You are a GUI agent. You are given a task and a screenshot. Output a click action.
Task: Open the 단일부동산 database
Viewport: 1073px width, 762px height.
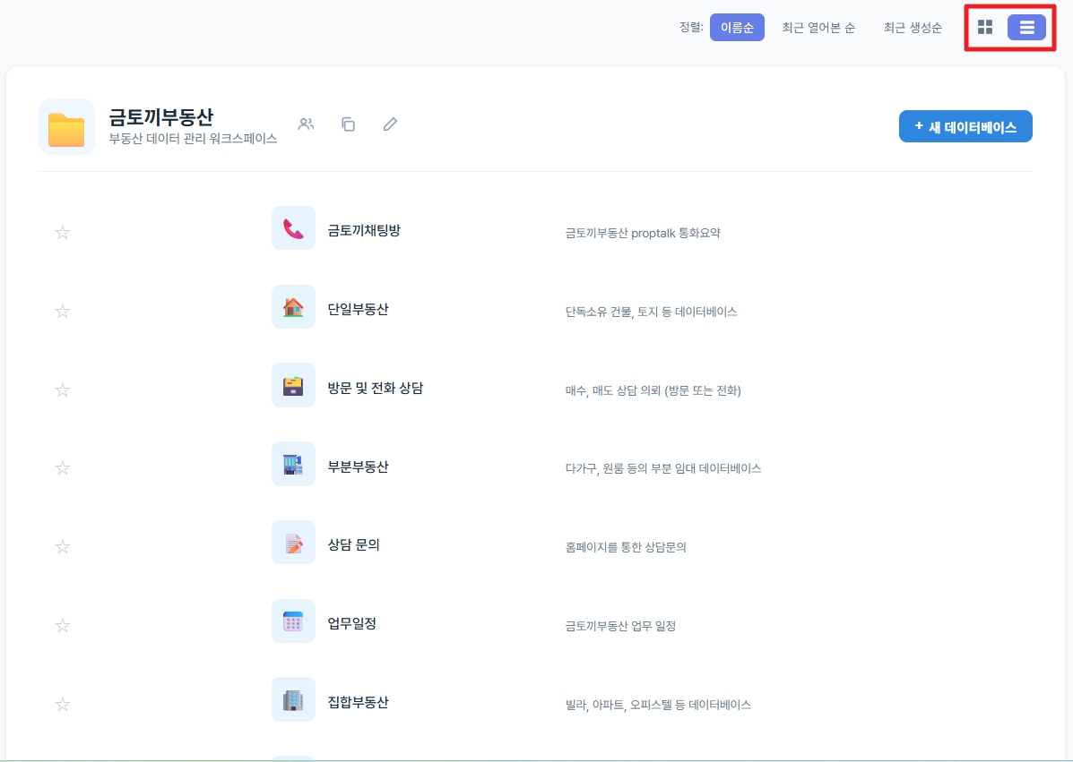358,309
